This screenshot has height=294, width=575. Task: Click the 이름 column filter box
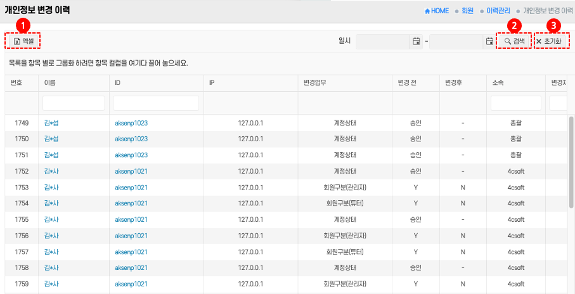(x=74, y=103)
